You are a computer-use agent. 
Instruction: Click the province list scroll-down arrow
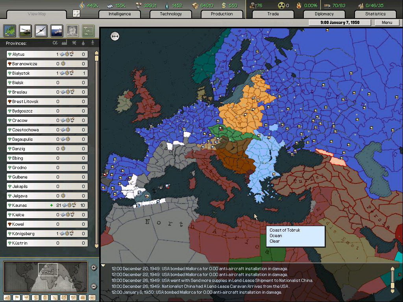pos(97,246)
